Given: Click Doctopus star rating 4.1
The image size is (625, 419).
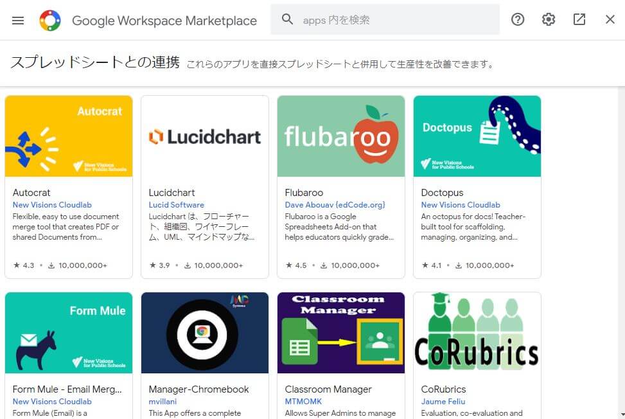Looking at the screenshot, I should click(x=432, y=265).
